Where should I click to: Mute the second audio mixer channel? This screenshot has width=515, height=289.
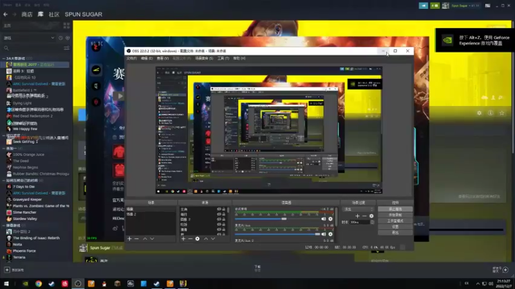(324, 234)
